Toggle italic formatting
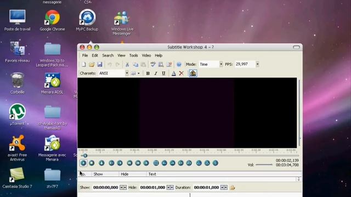The image size is (351, 197). click(156, 73)
